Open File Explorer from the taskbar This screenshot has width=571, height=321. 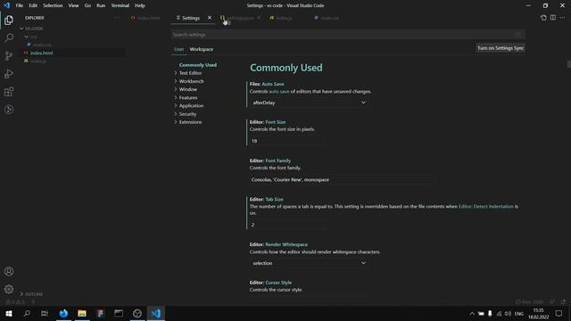(x=82, y=313)
